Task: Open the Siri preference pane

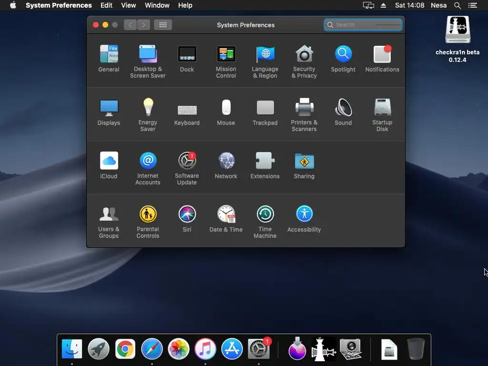Action: click(x=187, y=219)
